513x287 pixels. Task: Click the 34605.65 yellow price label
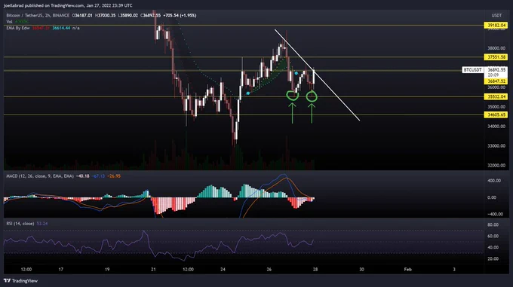click(496, 114)
